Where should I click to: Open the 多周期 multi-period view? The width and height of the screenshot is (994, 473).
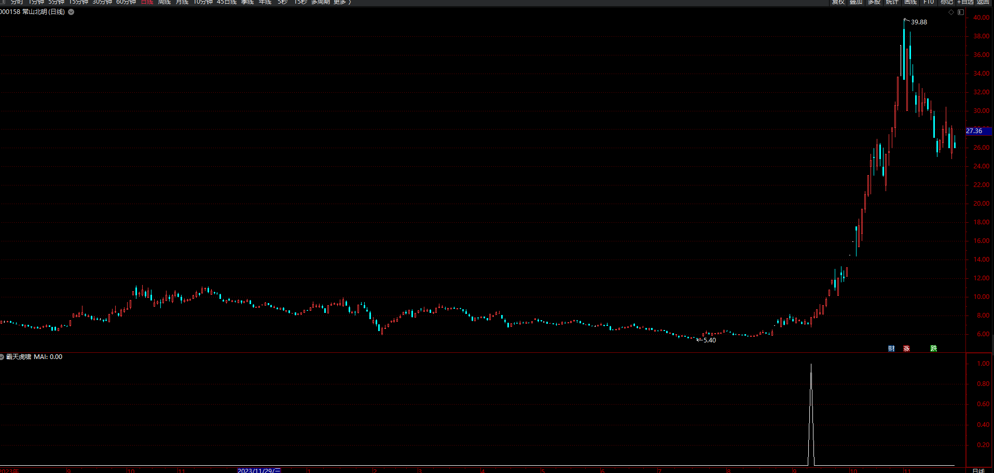tap(321, 2)
